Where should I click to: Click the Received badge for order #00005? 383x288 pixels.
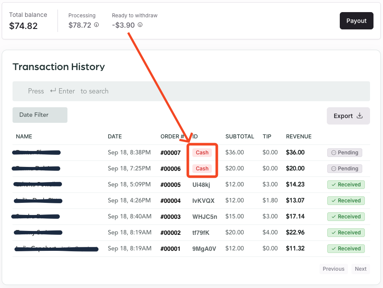[346, 185]
